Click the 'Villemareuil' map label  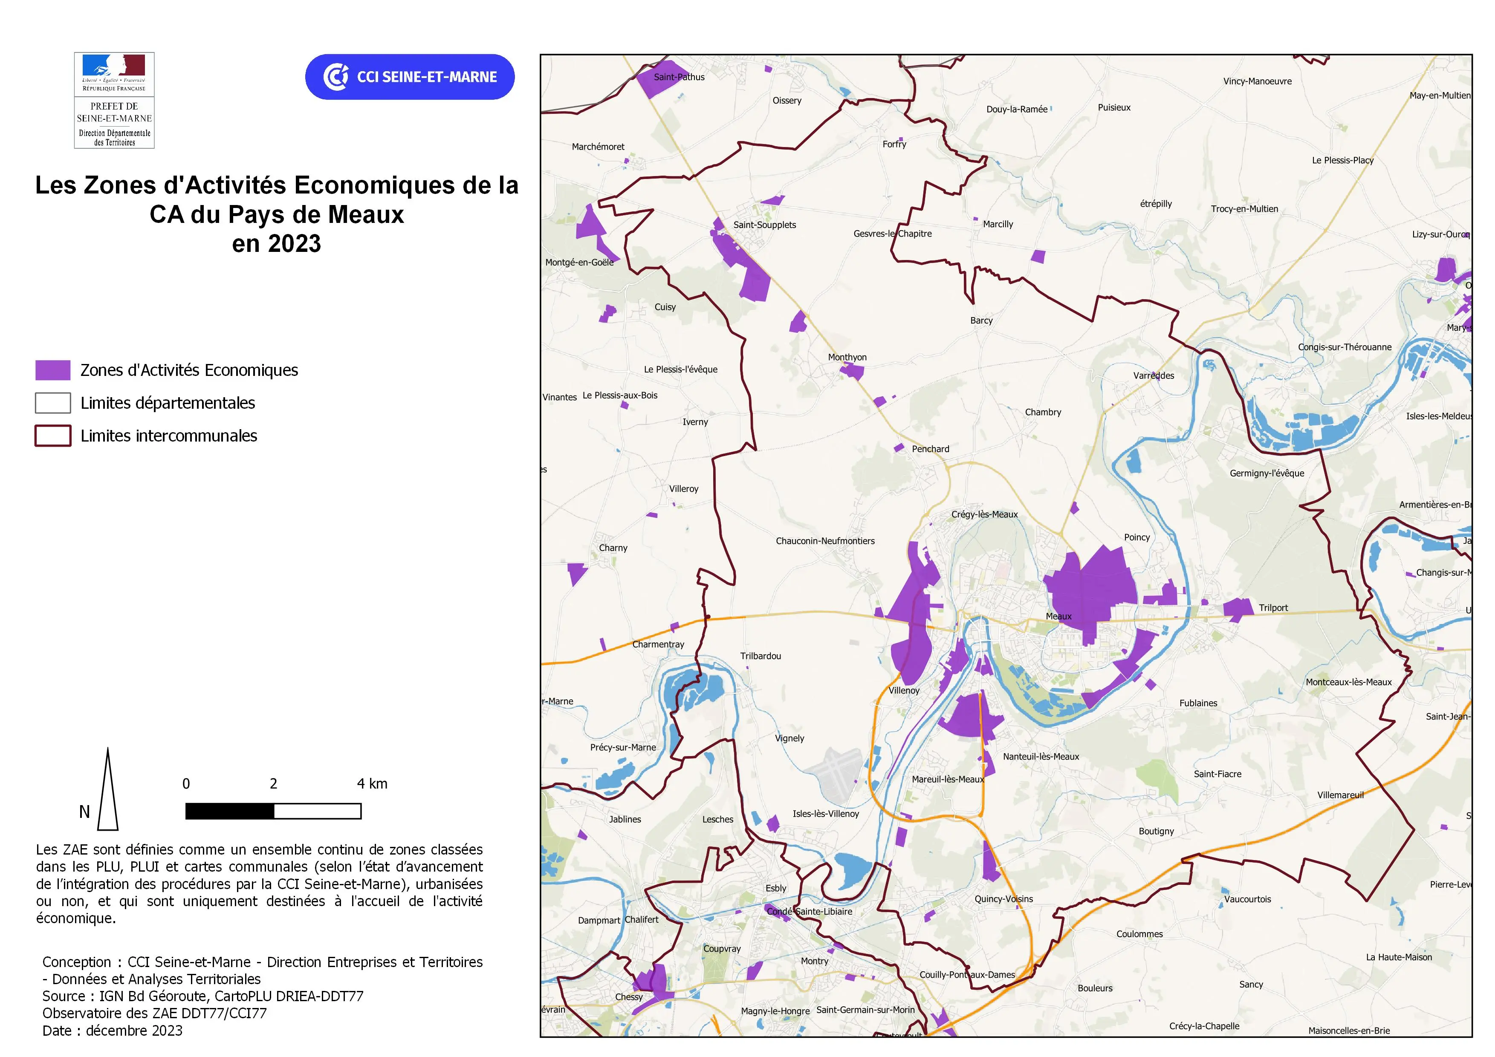(1340, 795)
